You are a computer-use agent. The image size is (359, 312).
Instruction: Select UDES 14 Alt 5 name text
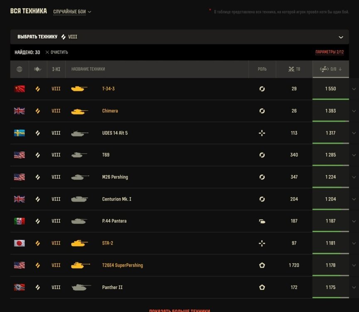pyautogui.click(x=115, y=133)
